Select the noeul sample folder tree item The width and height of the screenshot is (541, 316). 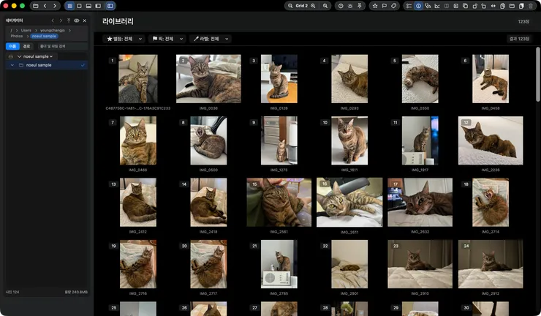pos(47,65)
